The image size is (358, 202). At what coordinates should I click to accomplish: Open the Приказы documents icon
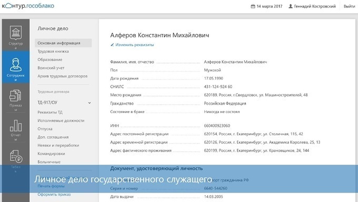point(16,96)
